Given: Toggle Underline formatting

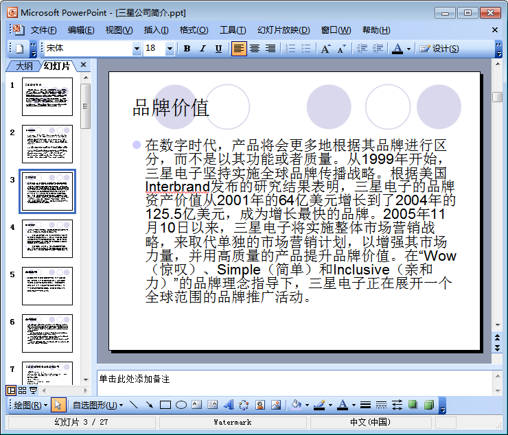Looking at the screenshot, I should [x=219, y=49].
